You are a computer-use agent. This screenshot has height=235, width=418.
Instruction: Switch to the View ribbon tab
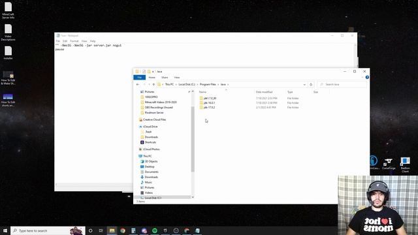point(177,78)
